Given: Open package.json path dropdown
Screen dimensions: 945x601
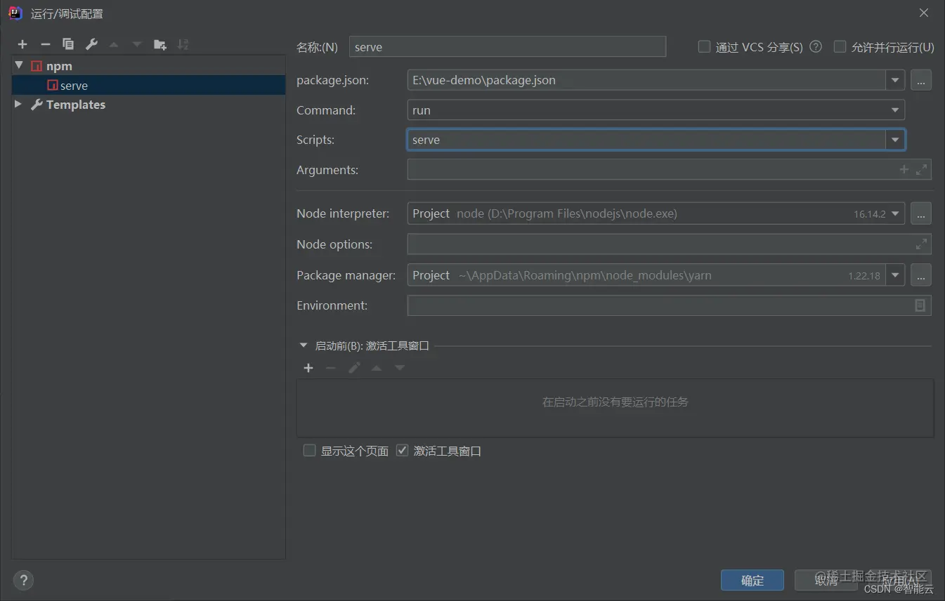Looking at the screenshot, I should pyautogui.click(x=895, y=80).
